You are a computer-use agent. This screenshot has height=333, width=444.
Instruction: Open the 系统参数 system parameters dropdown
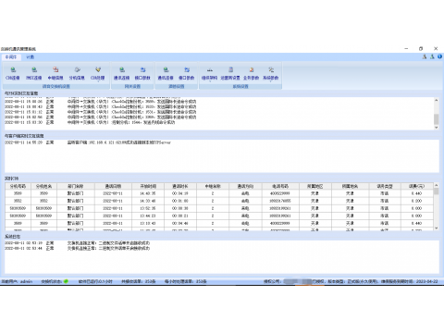271,74
